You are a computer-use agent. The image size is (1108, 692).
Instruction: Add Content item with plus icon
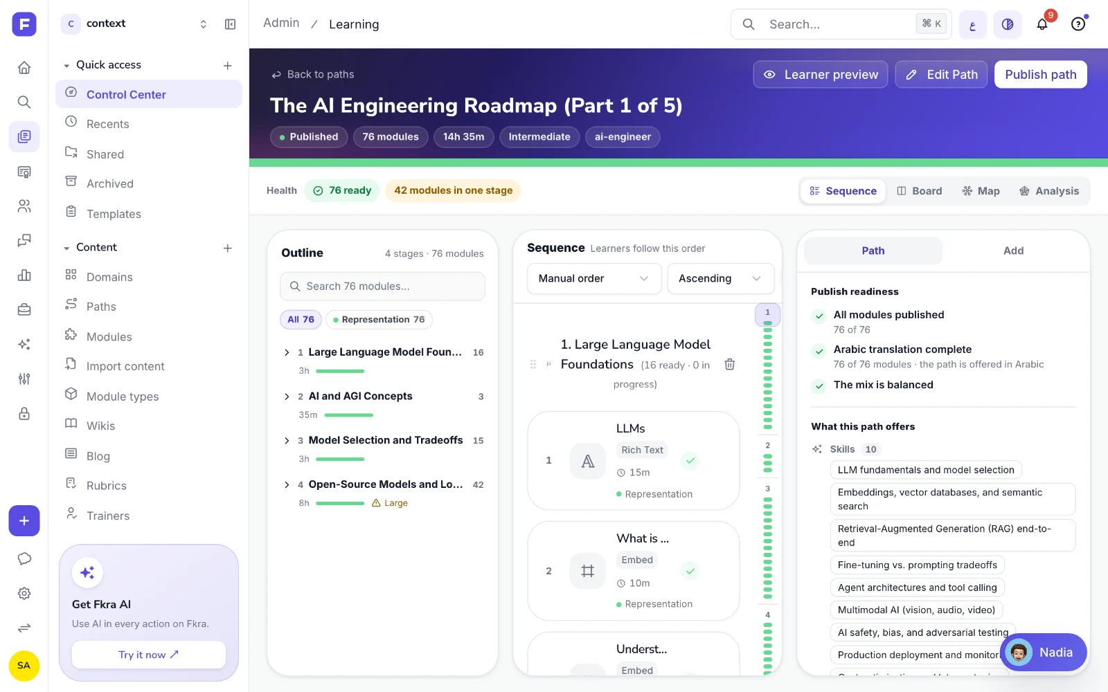(x=228, y=248)
